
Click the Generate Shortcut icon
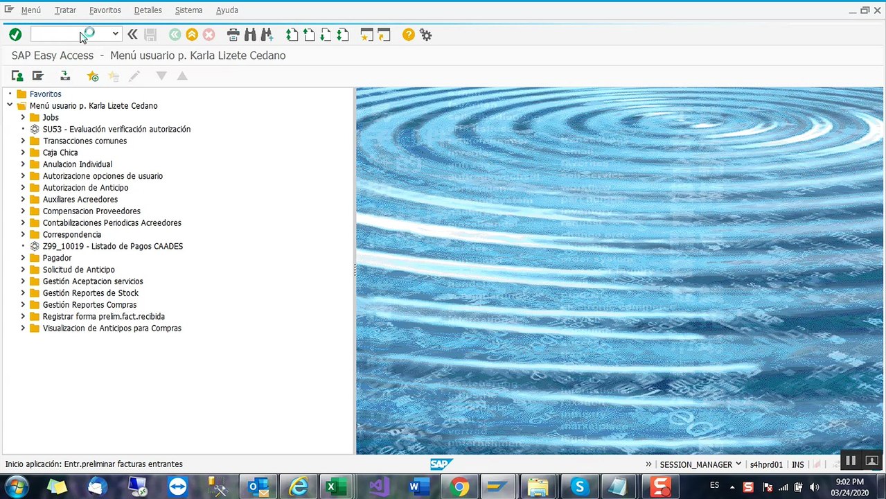[x=384, y=34]
